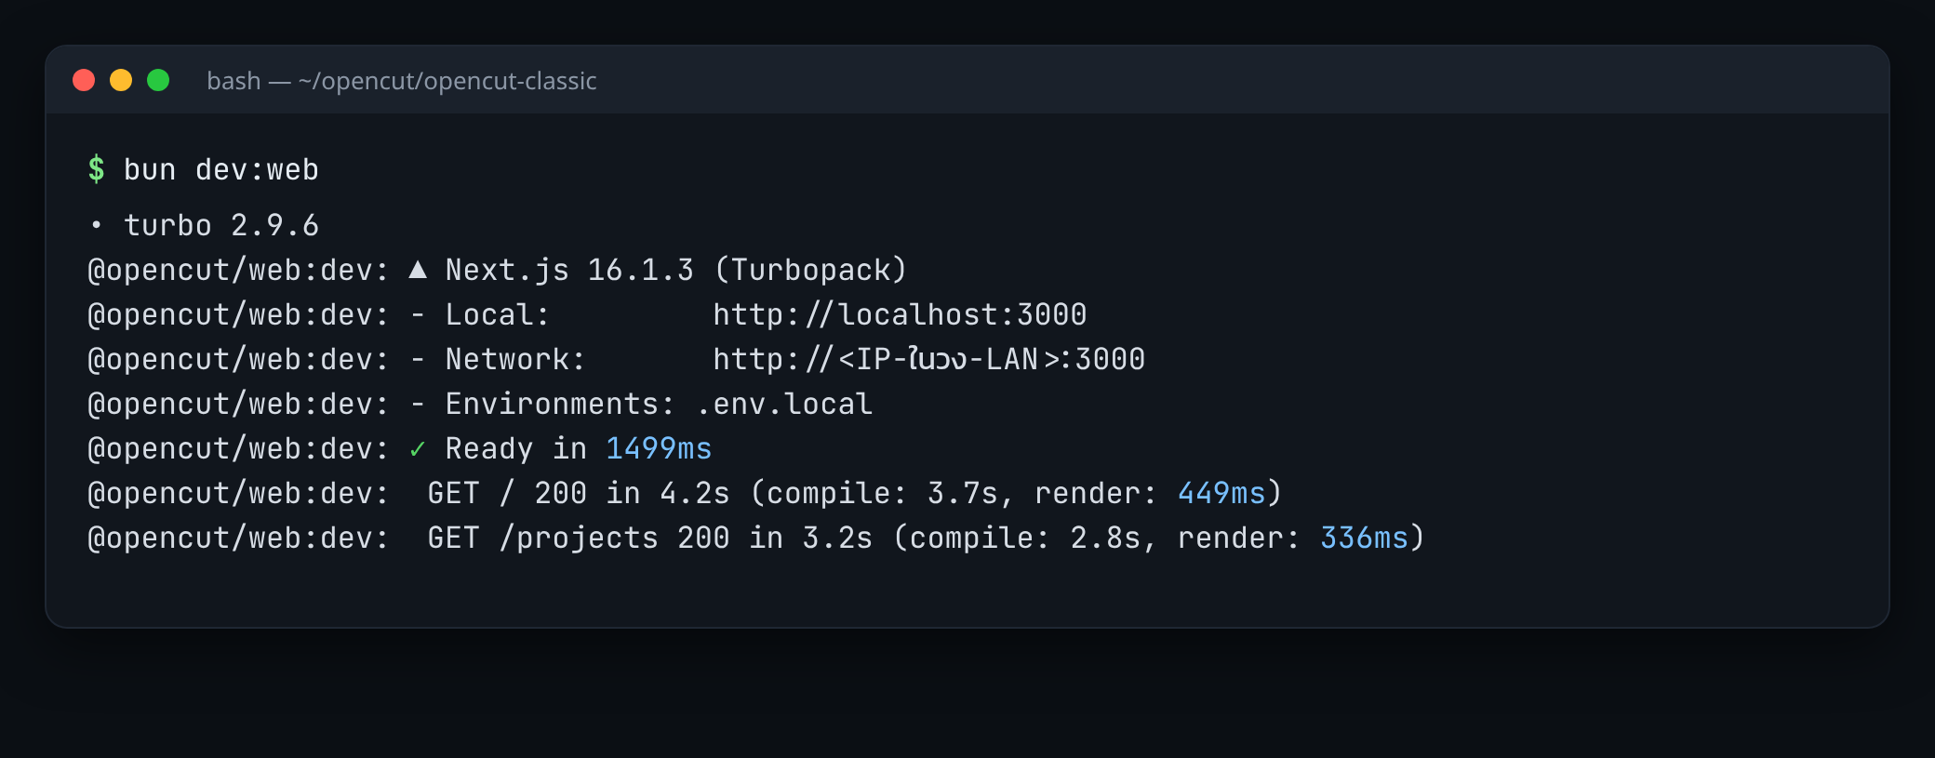Click the Network: label
Viewport: 1935px width, 758px height.
pyautogui.click(x=515, y=359)
